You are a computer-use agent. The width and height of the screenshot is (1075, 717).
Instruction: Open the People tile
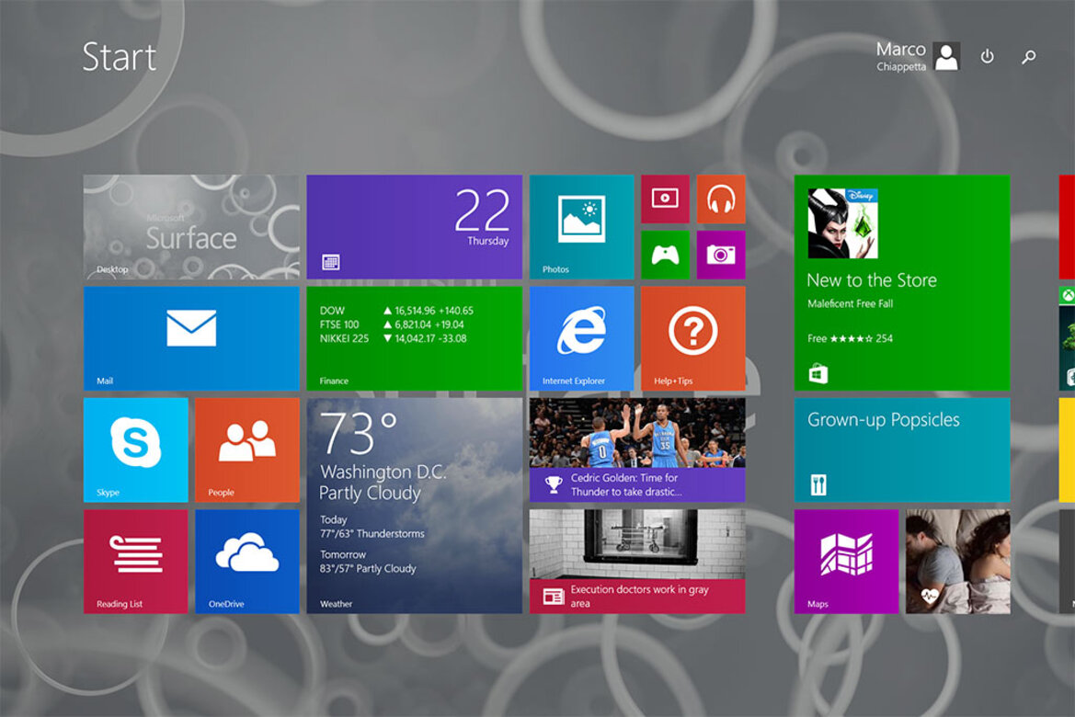click(246, 450)
